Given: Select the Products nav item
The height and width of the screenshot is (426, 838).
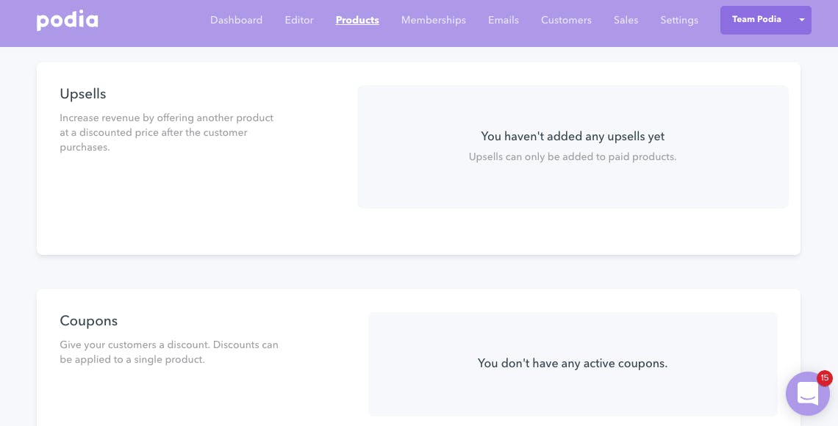Looking at the screenshot, I should 357,21.
